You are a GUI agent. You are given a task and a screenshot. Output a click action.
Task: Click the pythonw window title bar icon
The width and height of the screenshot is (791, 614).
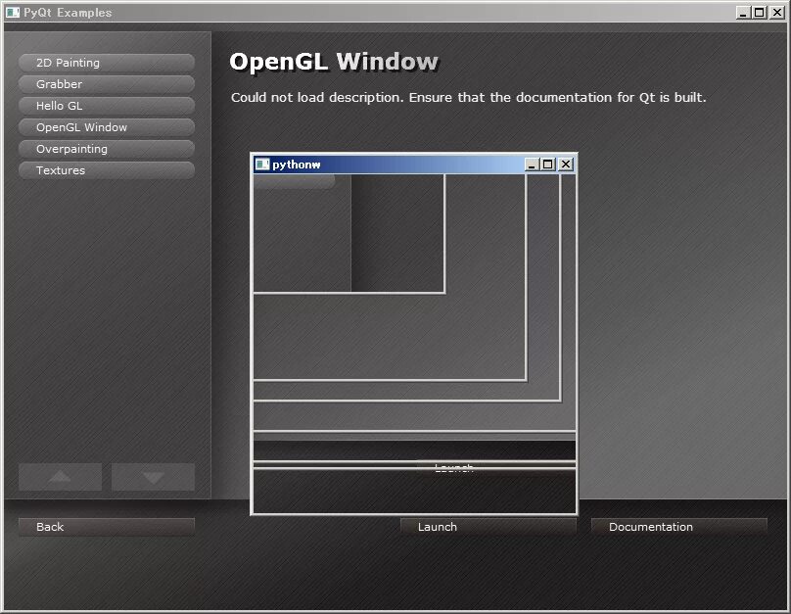click(x=262, y=165)
